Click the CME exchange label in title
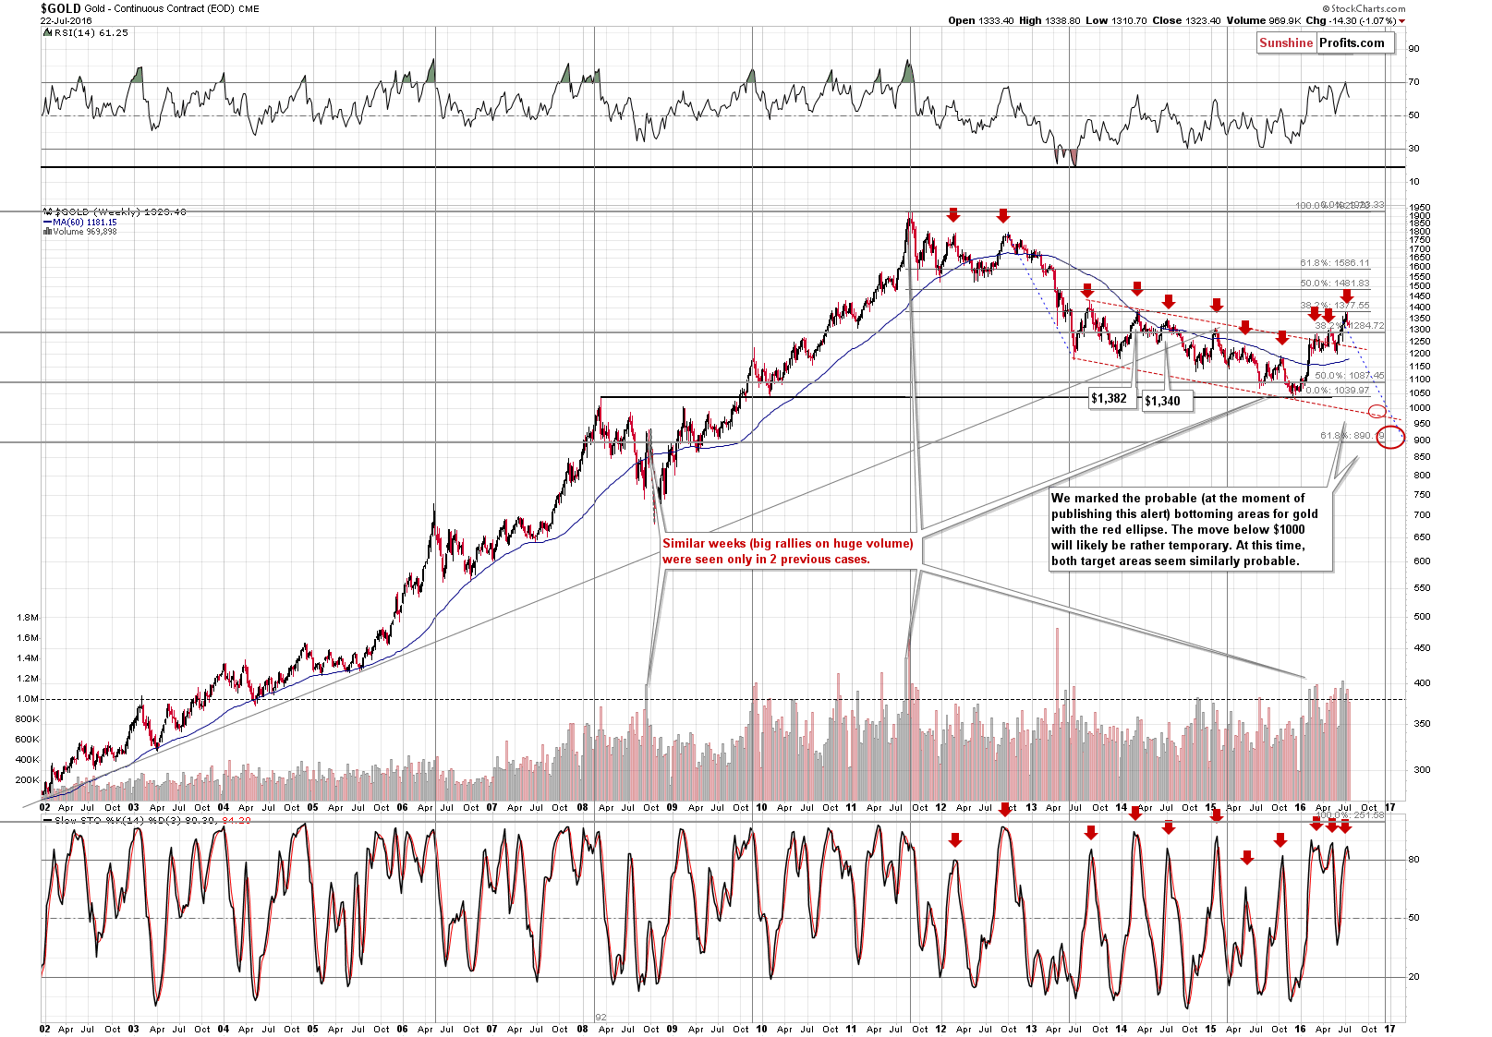1492x1037 pixels. coord(249,8)
